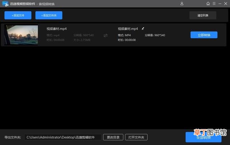Minimize the window
Image resolution: width=230 pixels, height=145 pixels.
click(x=220, y=4)
